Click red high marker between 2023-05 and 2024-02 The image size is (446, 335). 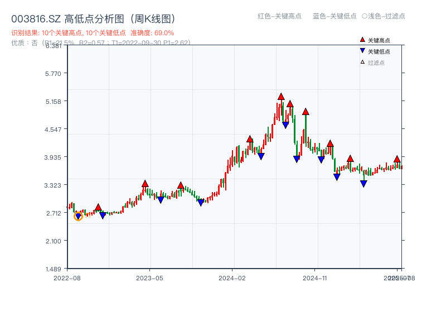[181, 185]
